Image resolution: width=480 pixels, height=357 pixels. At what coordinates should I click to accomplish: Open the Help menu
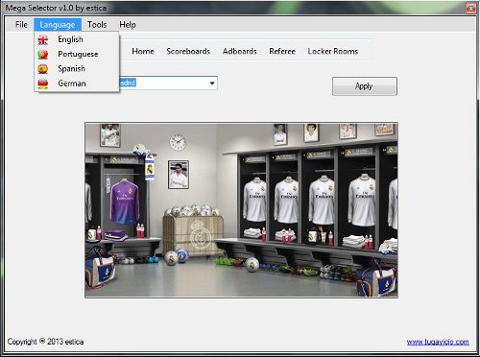click(128, 25)
